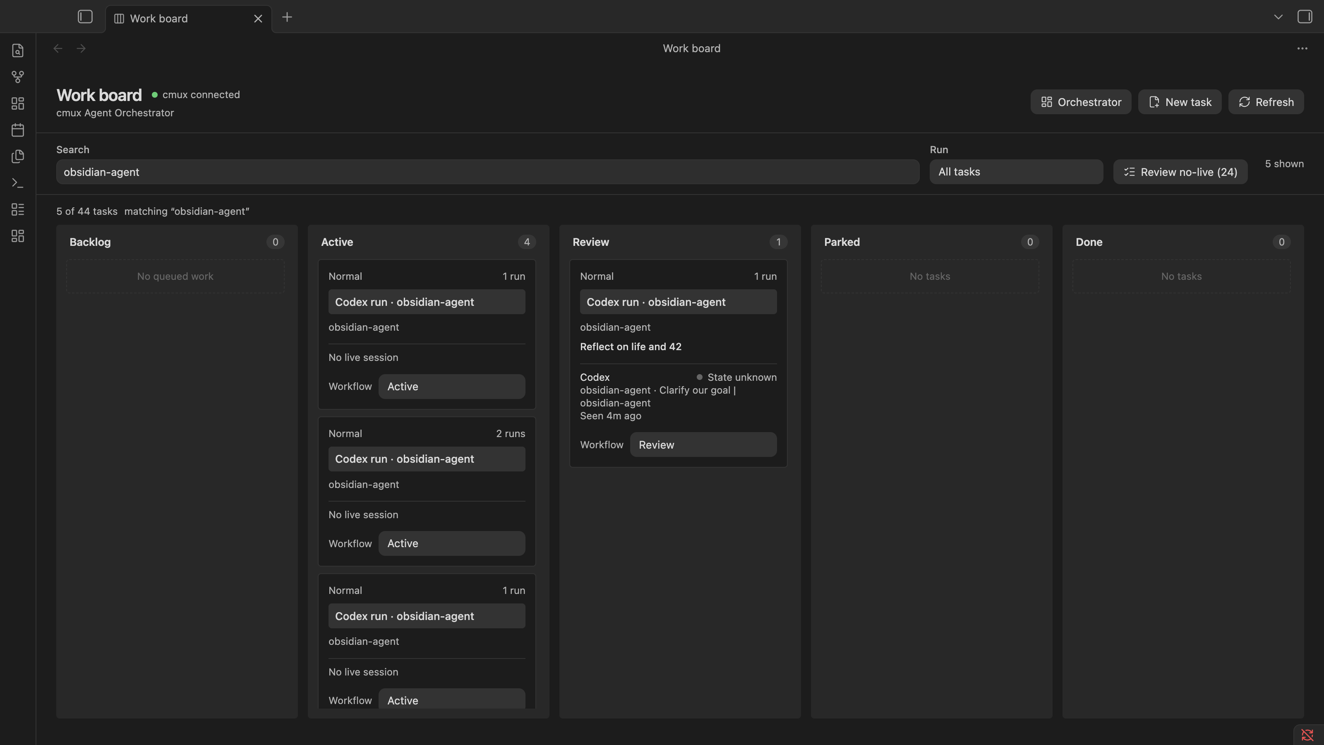Open new tab with plus icon
This screenshot has width=1324, height=745.
287,17
